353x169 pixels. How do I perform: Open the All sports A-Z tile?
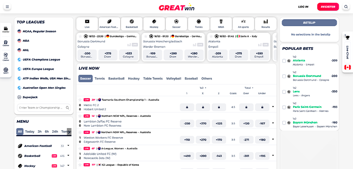pos(244,24)
